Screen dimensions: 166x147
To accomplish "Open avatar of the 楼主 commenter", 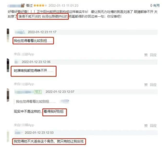I will coord(8,95).
